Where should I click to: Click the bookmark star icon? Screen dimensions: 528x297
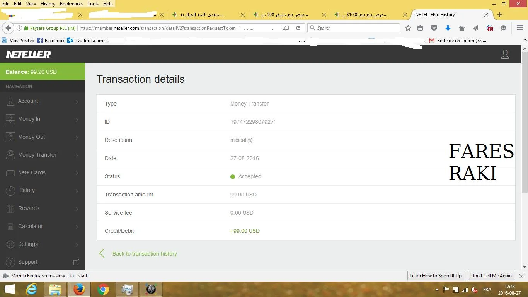pyautogui.click(x=408, y=28)
